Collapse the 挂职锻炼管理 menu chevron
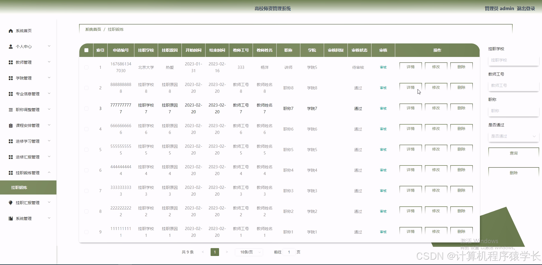Image resolution: width=542 pixels, height=265 pixels. click(x=49, y=173)
